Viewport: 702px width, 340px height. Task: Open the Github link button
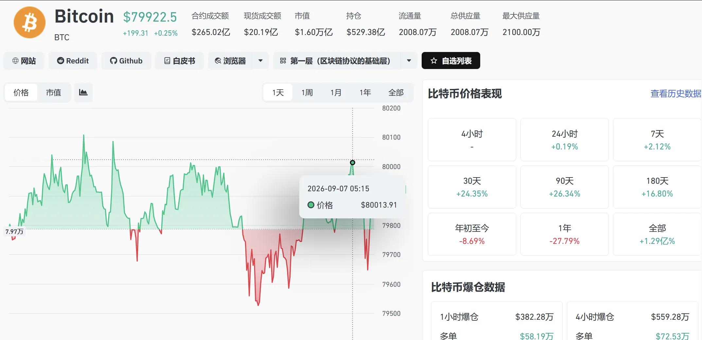pos(126,61)
